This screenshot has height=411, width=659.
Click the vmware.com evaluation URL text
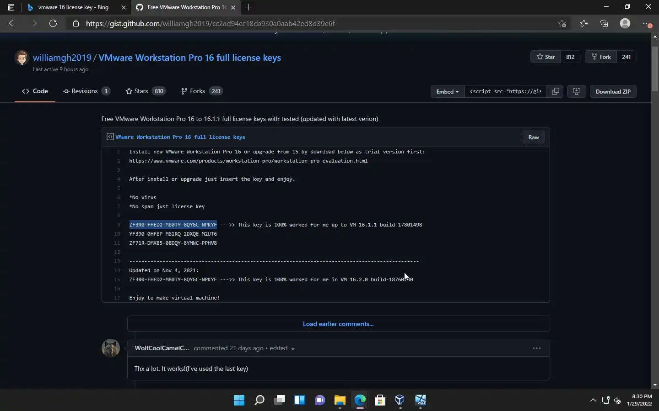[x=248, y=161]
